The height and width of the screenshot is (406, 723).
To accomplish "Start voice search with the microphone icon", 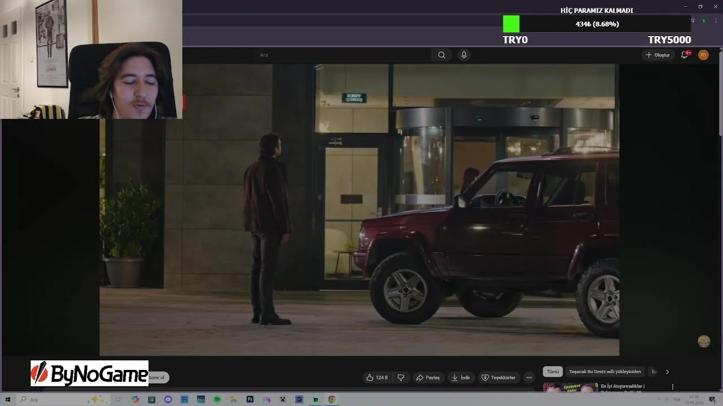I will (464, 55).
